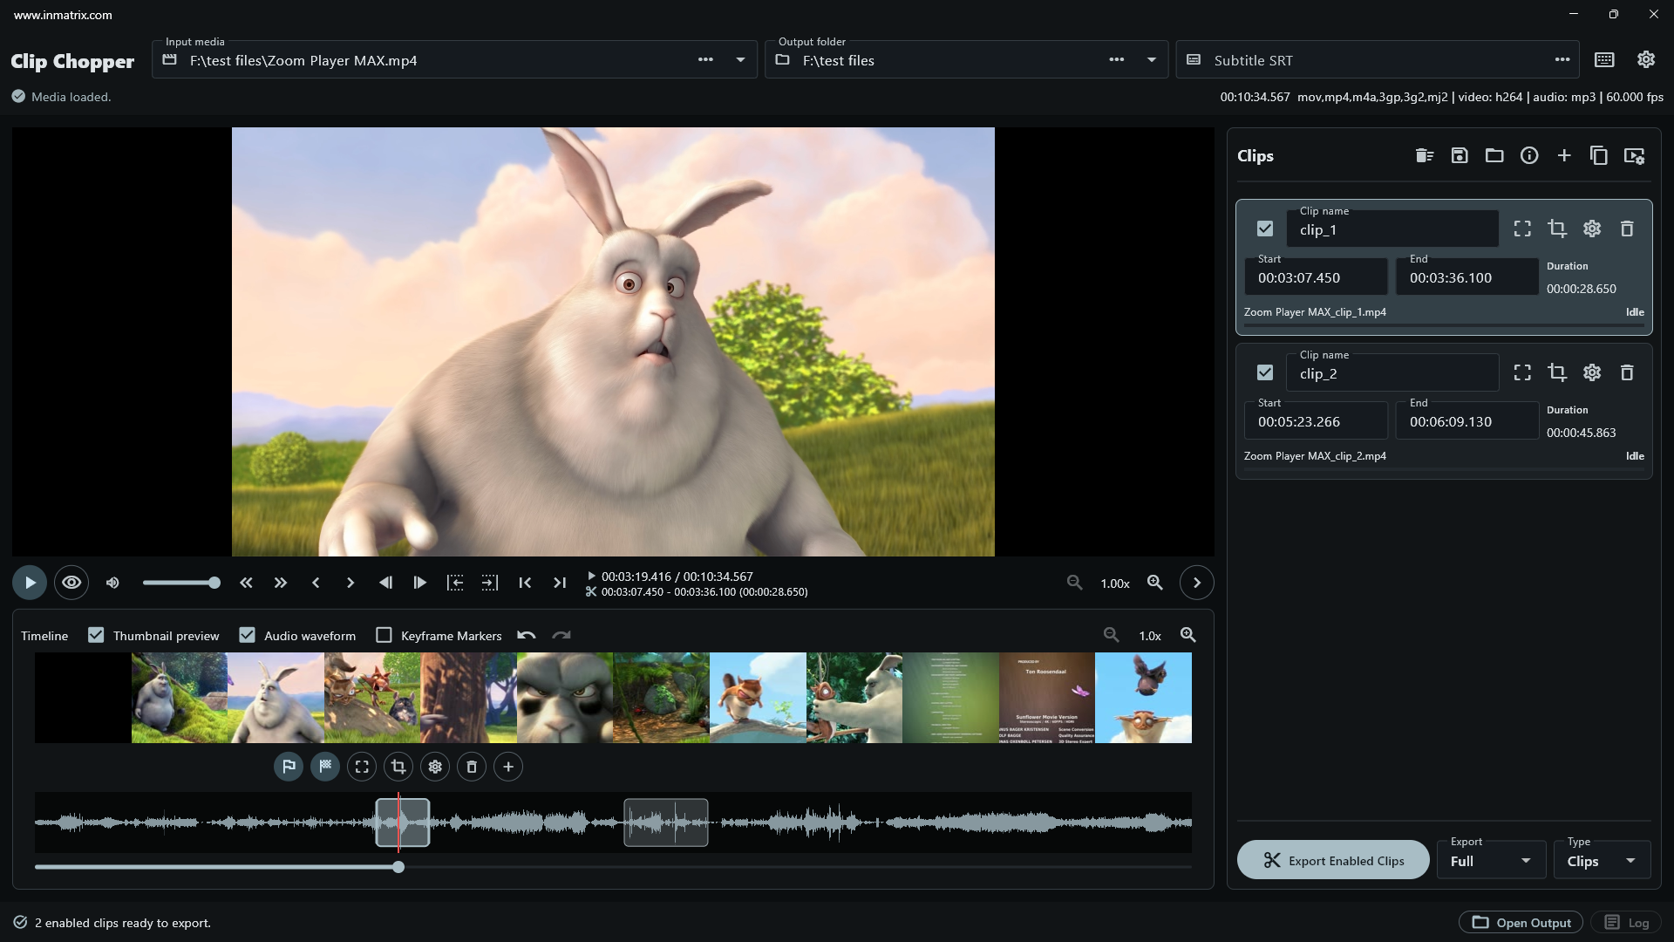Set clip start flag on timeline toolbar

(289, 767)
